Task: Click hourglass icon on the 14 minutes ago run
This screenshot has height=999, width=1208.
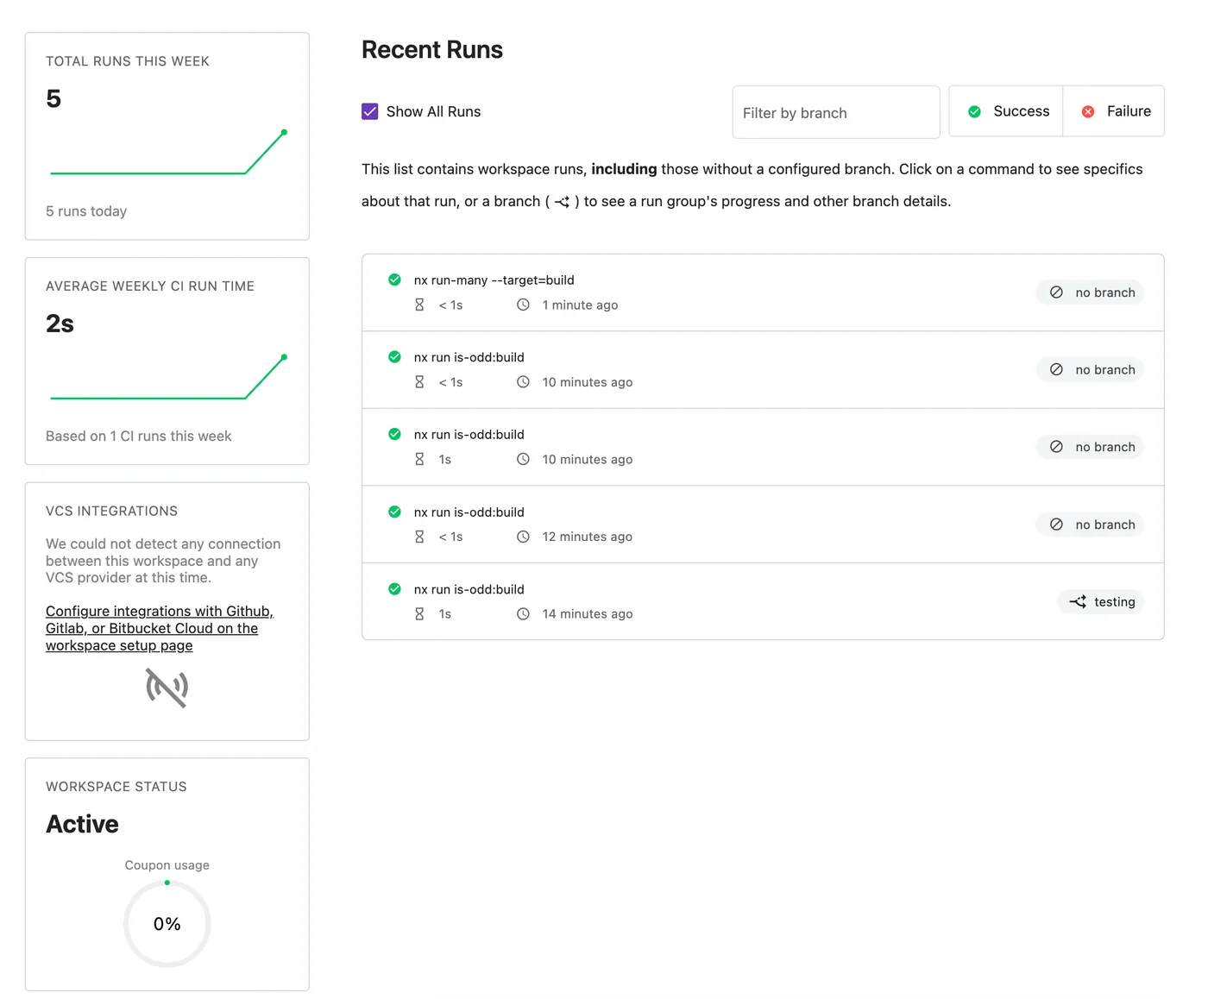Action: 419,614
